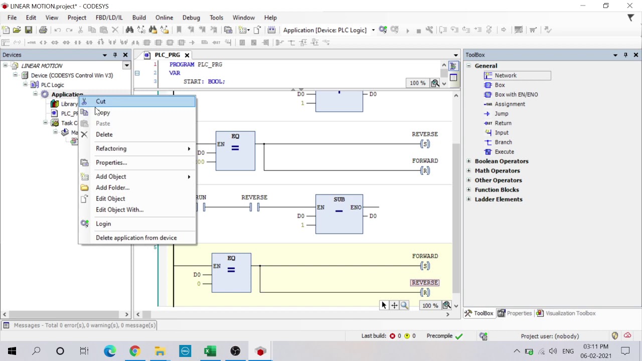
Task: Select Login in the context menu
Action: (137, 224)
